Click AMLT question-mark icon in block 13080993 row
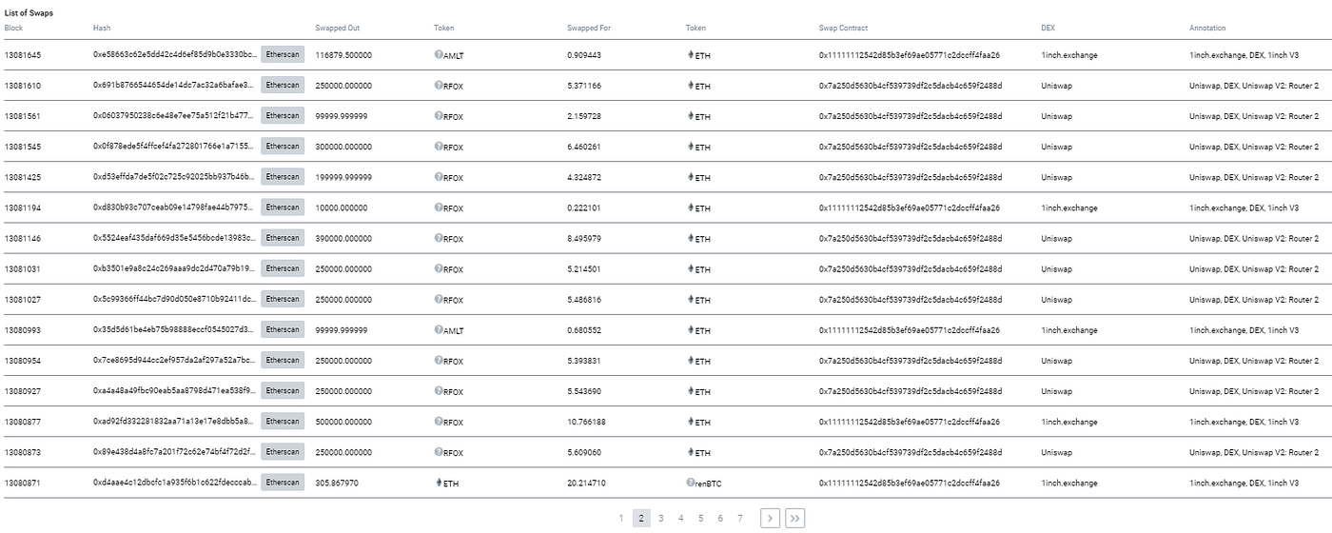This screenshot has width=1332, height=533. (439, 329)
